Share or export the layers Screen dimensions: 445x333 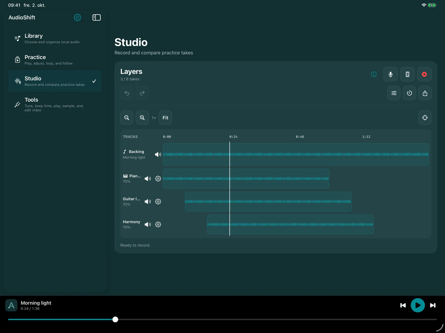click(425, 93)
